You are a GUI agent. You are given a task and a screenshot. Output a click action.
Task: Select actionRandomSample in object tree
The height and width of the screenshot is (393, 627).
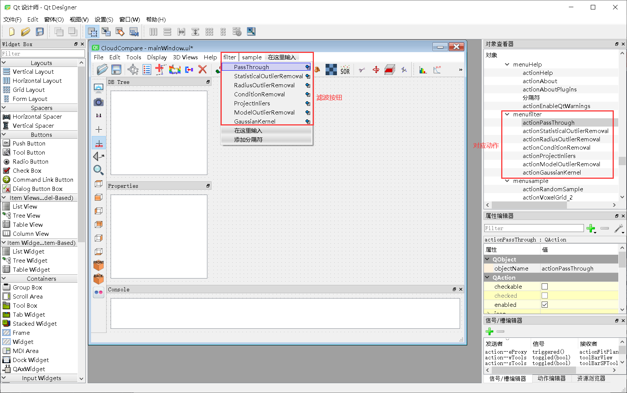[553, 189]
